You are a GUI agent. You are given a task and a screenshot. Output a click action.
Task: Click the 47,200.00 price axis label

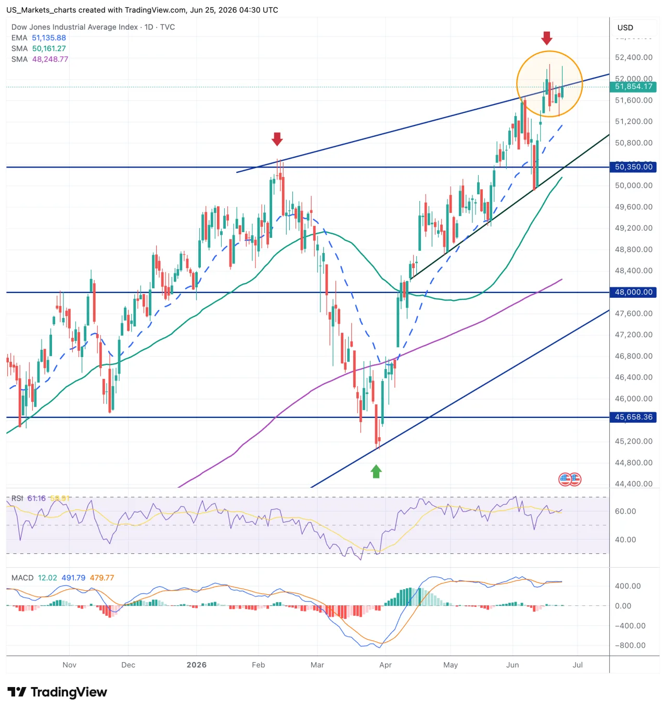pyautogui.click(x=634, y=335)
